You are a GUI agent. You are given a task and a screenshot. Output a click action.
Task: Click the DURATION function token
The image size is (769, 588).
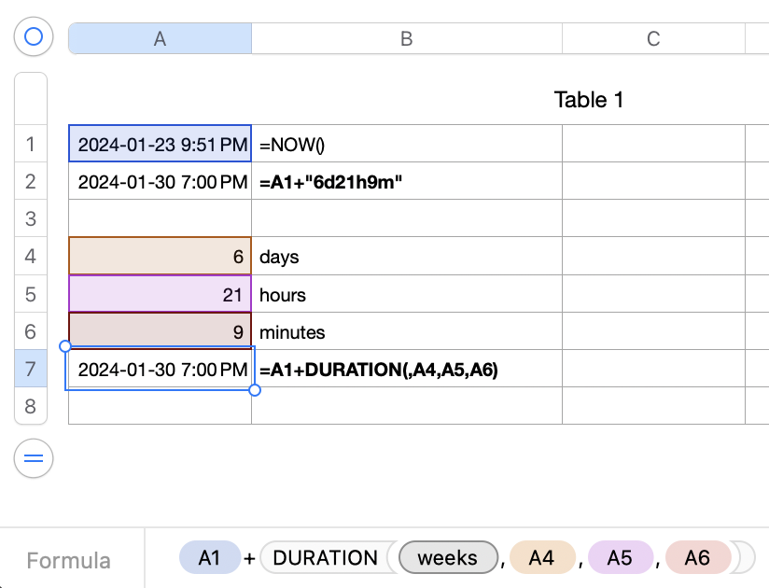tap(326, 558)
